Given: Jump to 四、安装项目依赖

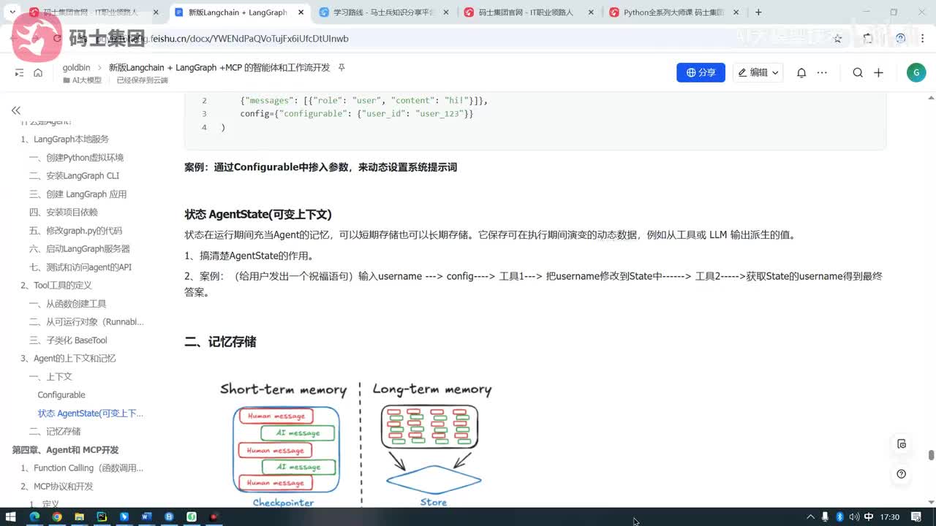Looking at the screenshot, I should coord(63,212).
